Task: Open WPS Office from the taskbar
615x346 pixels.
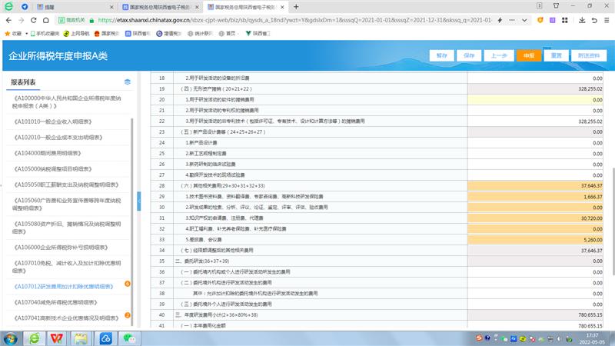Action: click(x=57, y=338)
